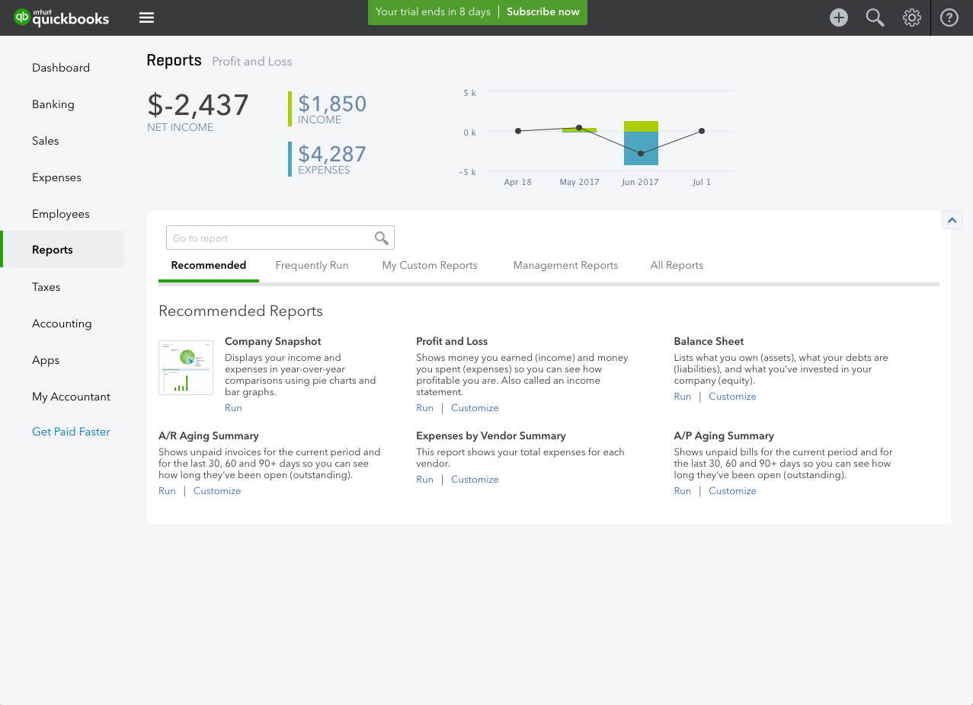This screenshot has width=973, height=705.
Task: Run the A/R Aging Summary report
Action: [x=167, y=491]
